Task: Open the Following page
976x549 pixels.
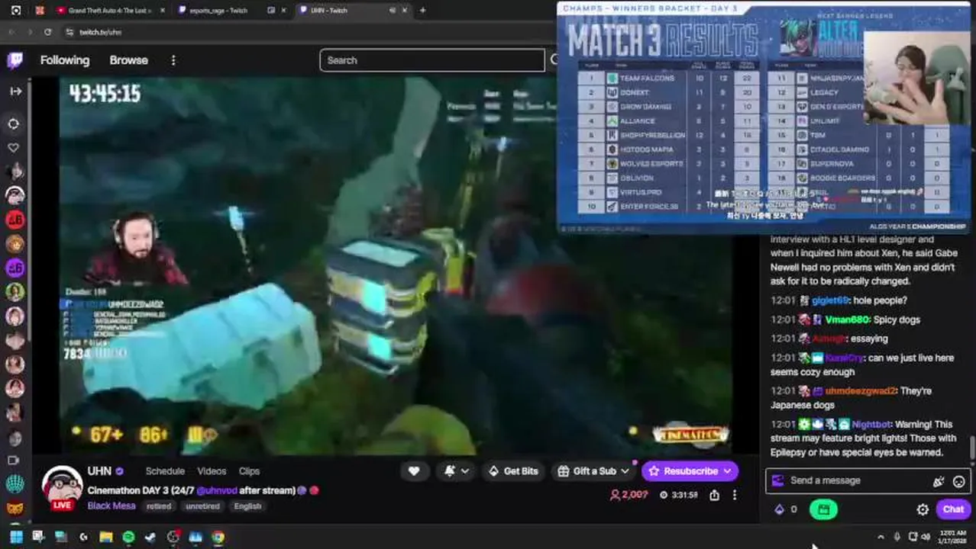Action: tap(65, 60)
